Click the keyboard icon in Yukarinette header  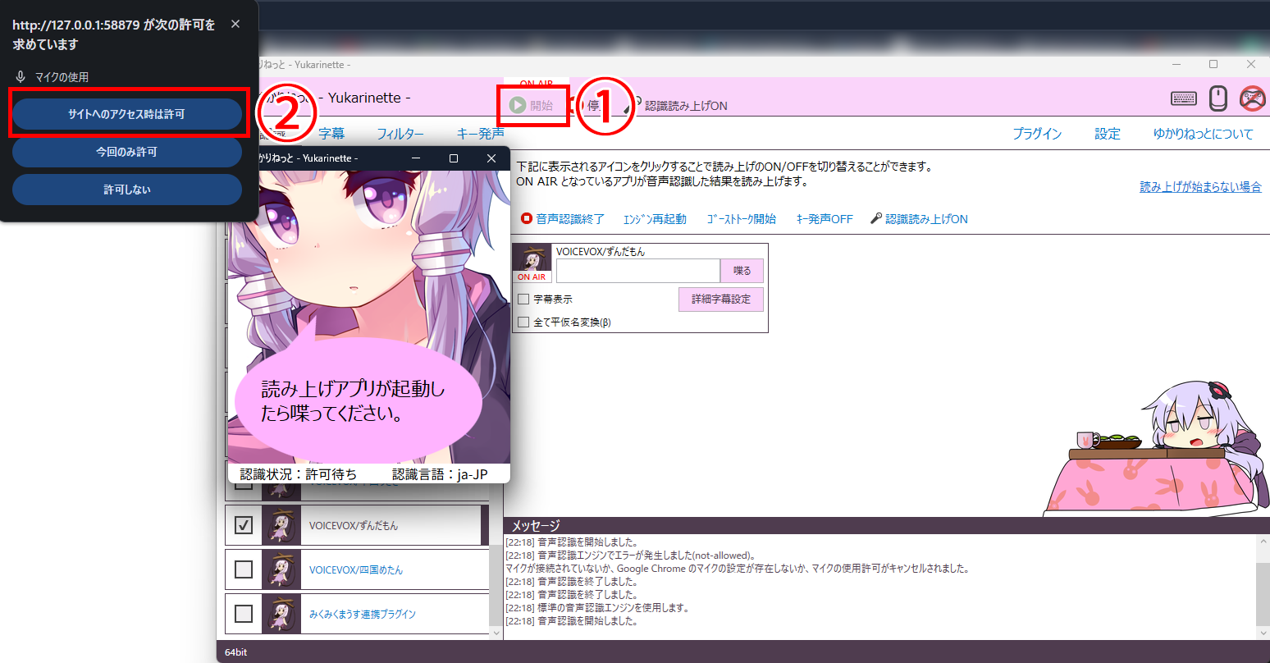1183,98
